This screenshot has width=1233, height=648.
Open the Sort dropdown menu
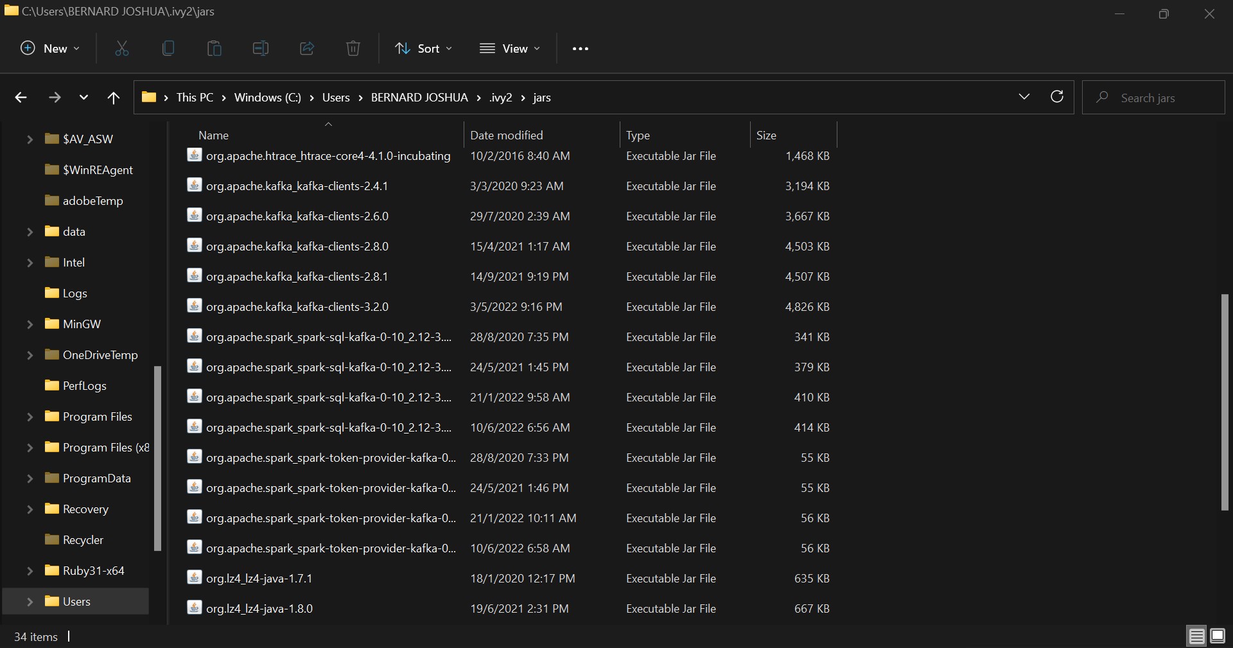point(424,48)
